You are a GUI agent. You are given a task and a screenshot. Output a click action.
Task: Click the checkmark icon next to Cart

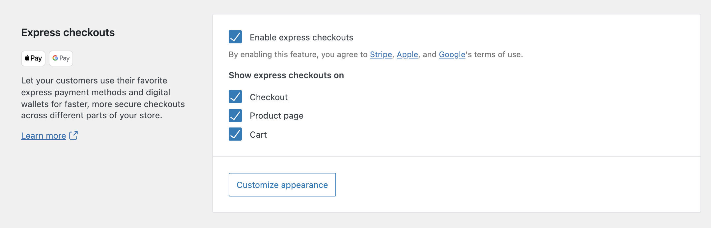235,134
